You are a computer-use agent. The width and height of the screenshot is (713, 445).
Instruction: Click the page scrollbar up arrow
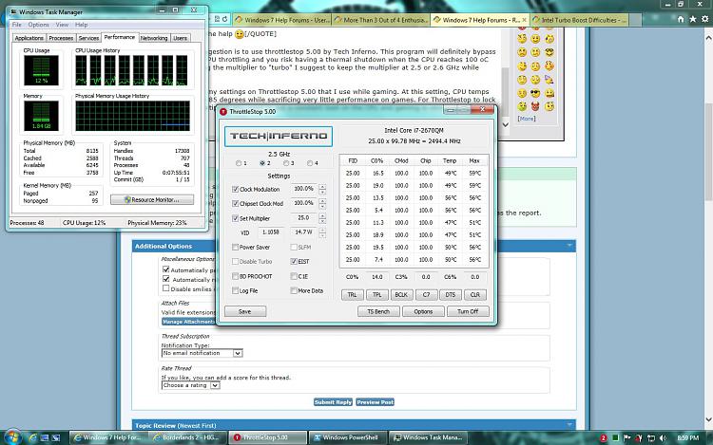[x=708, y=39]
